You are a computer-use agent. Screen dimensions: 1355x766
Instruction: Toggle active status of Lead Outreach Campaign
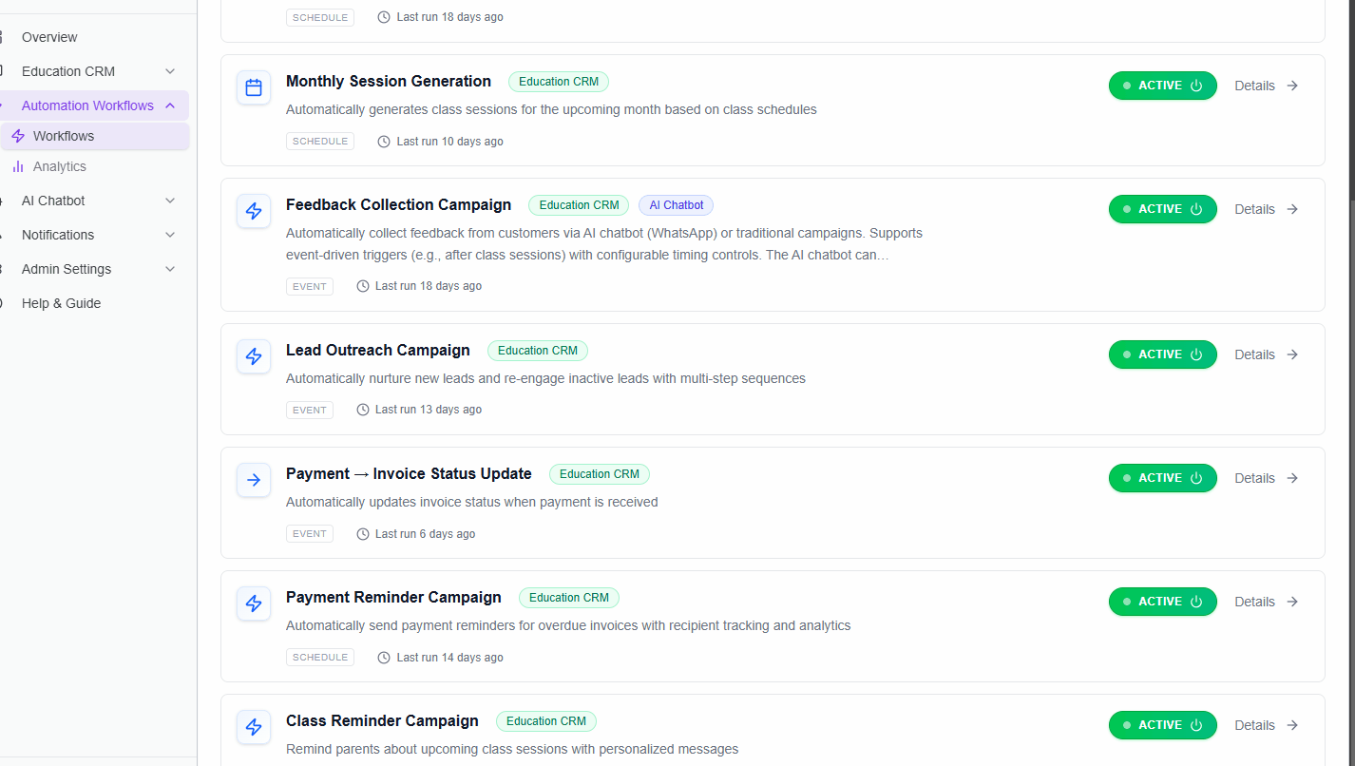tap(1196, 354)
